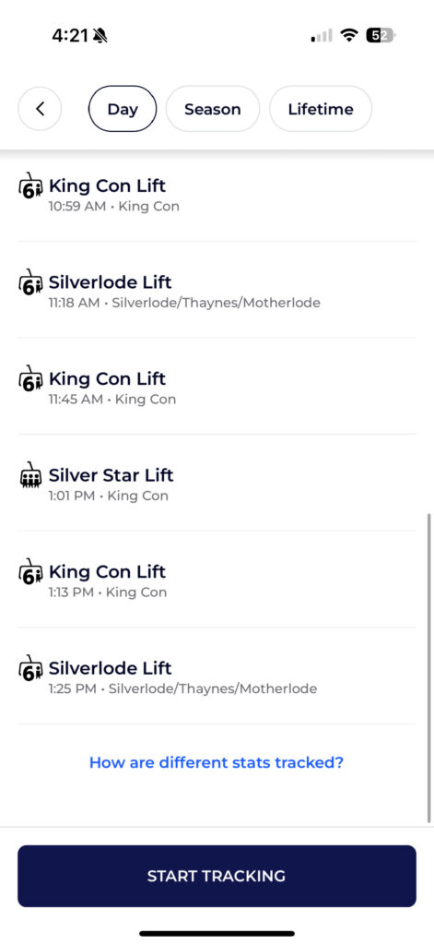Switch to the Lifetime stats tab
The width and height of the screenshot is (434, 945).
pos(321,109)
